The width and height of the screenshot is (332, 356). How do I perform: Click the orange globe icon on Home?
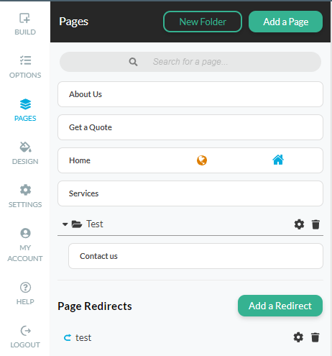point(202,160)
